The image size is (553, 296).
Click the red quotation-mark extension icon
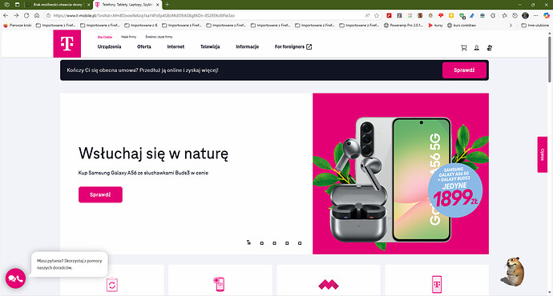[x=441, y=15]
